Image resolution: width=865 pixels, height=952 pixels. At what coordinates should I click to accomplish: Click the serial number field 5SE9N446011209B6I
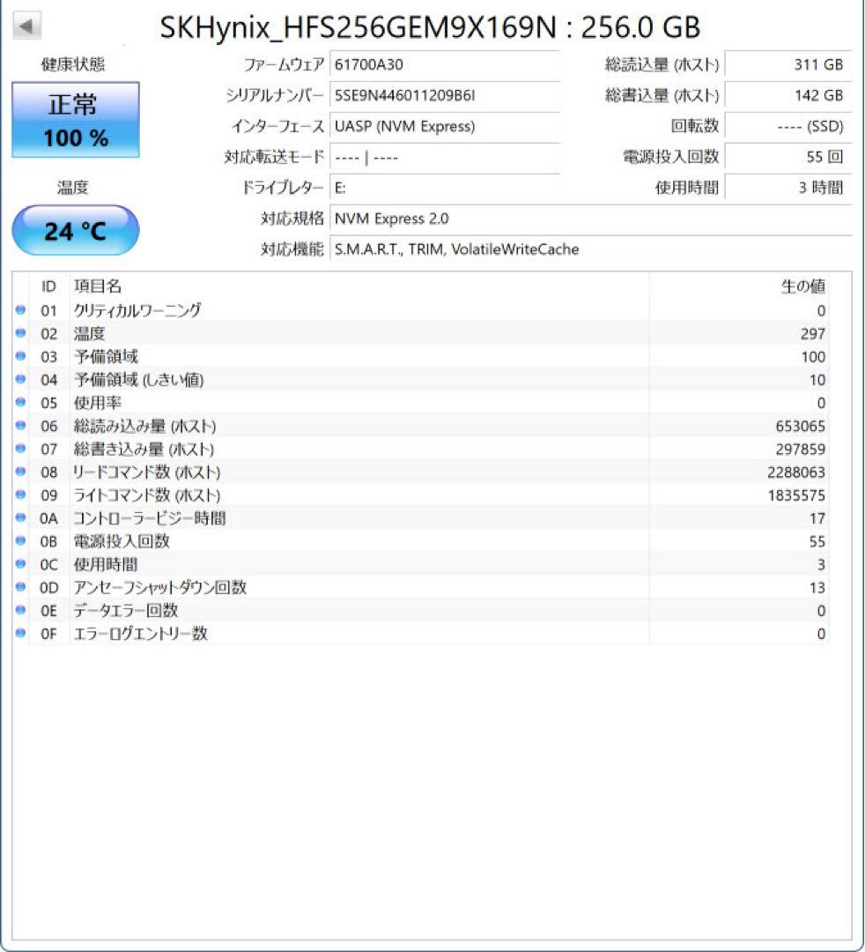pos(444,95)
